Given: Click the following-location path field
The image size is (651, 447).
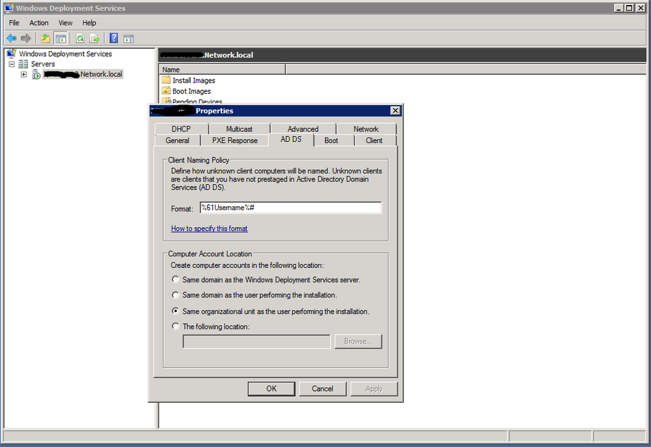Looking at the screenshot, I should 256,342.
